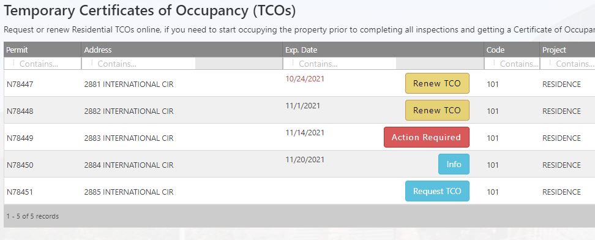Click Renew TCO for permit N78448
The width and height of the screenshot is (595, 240).
437,110
